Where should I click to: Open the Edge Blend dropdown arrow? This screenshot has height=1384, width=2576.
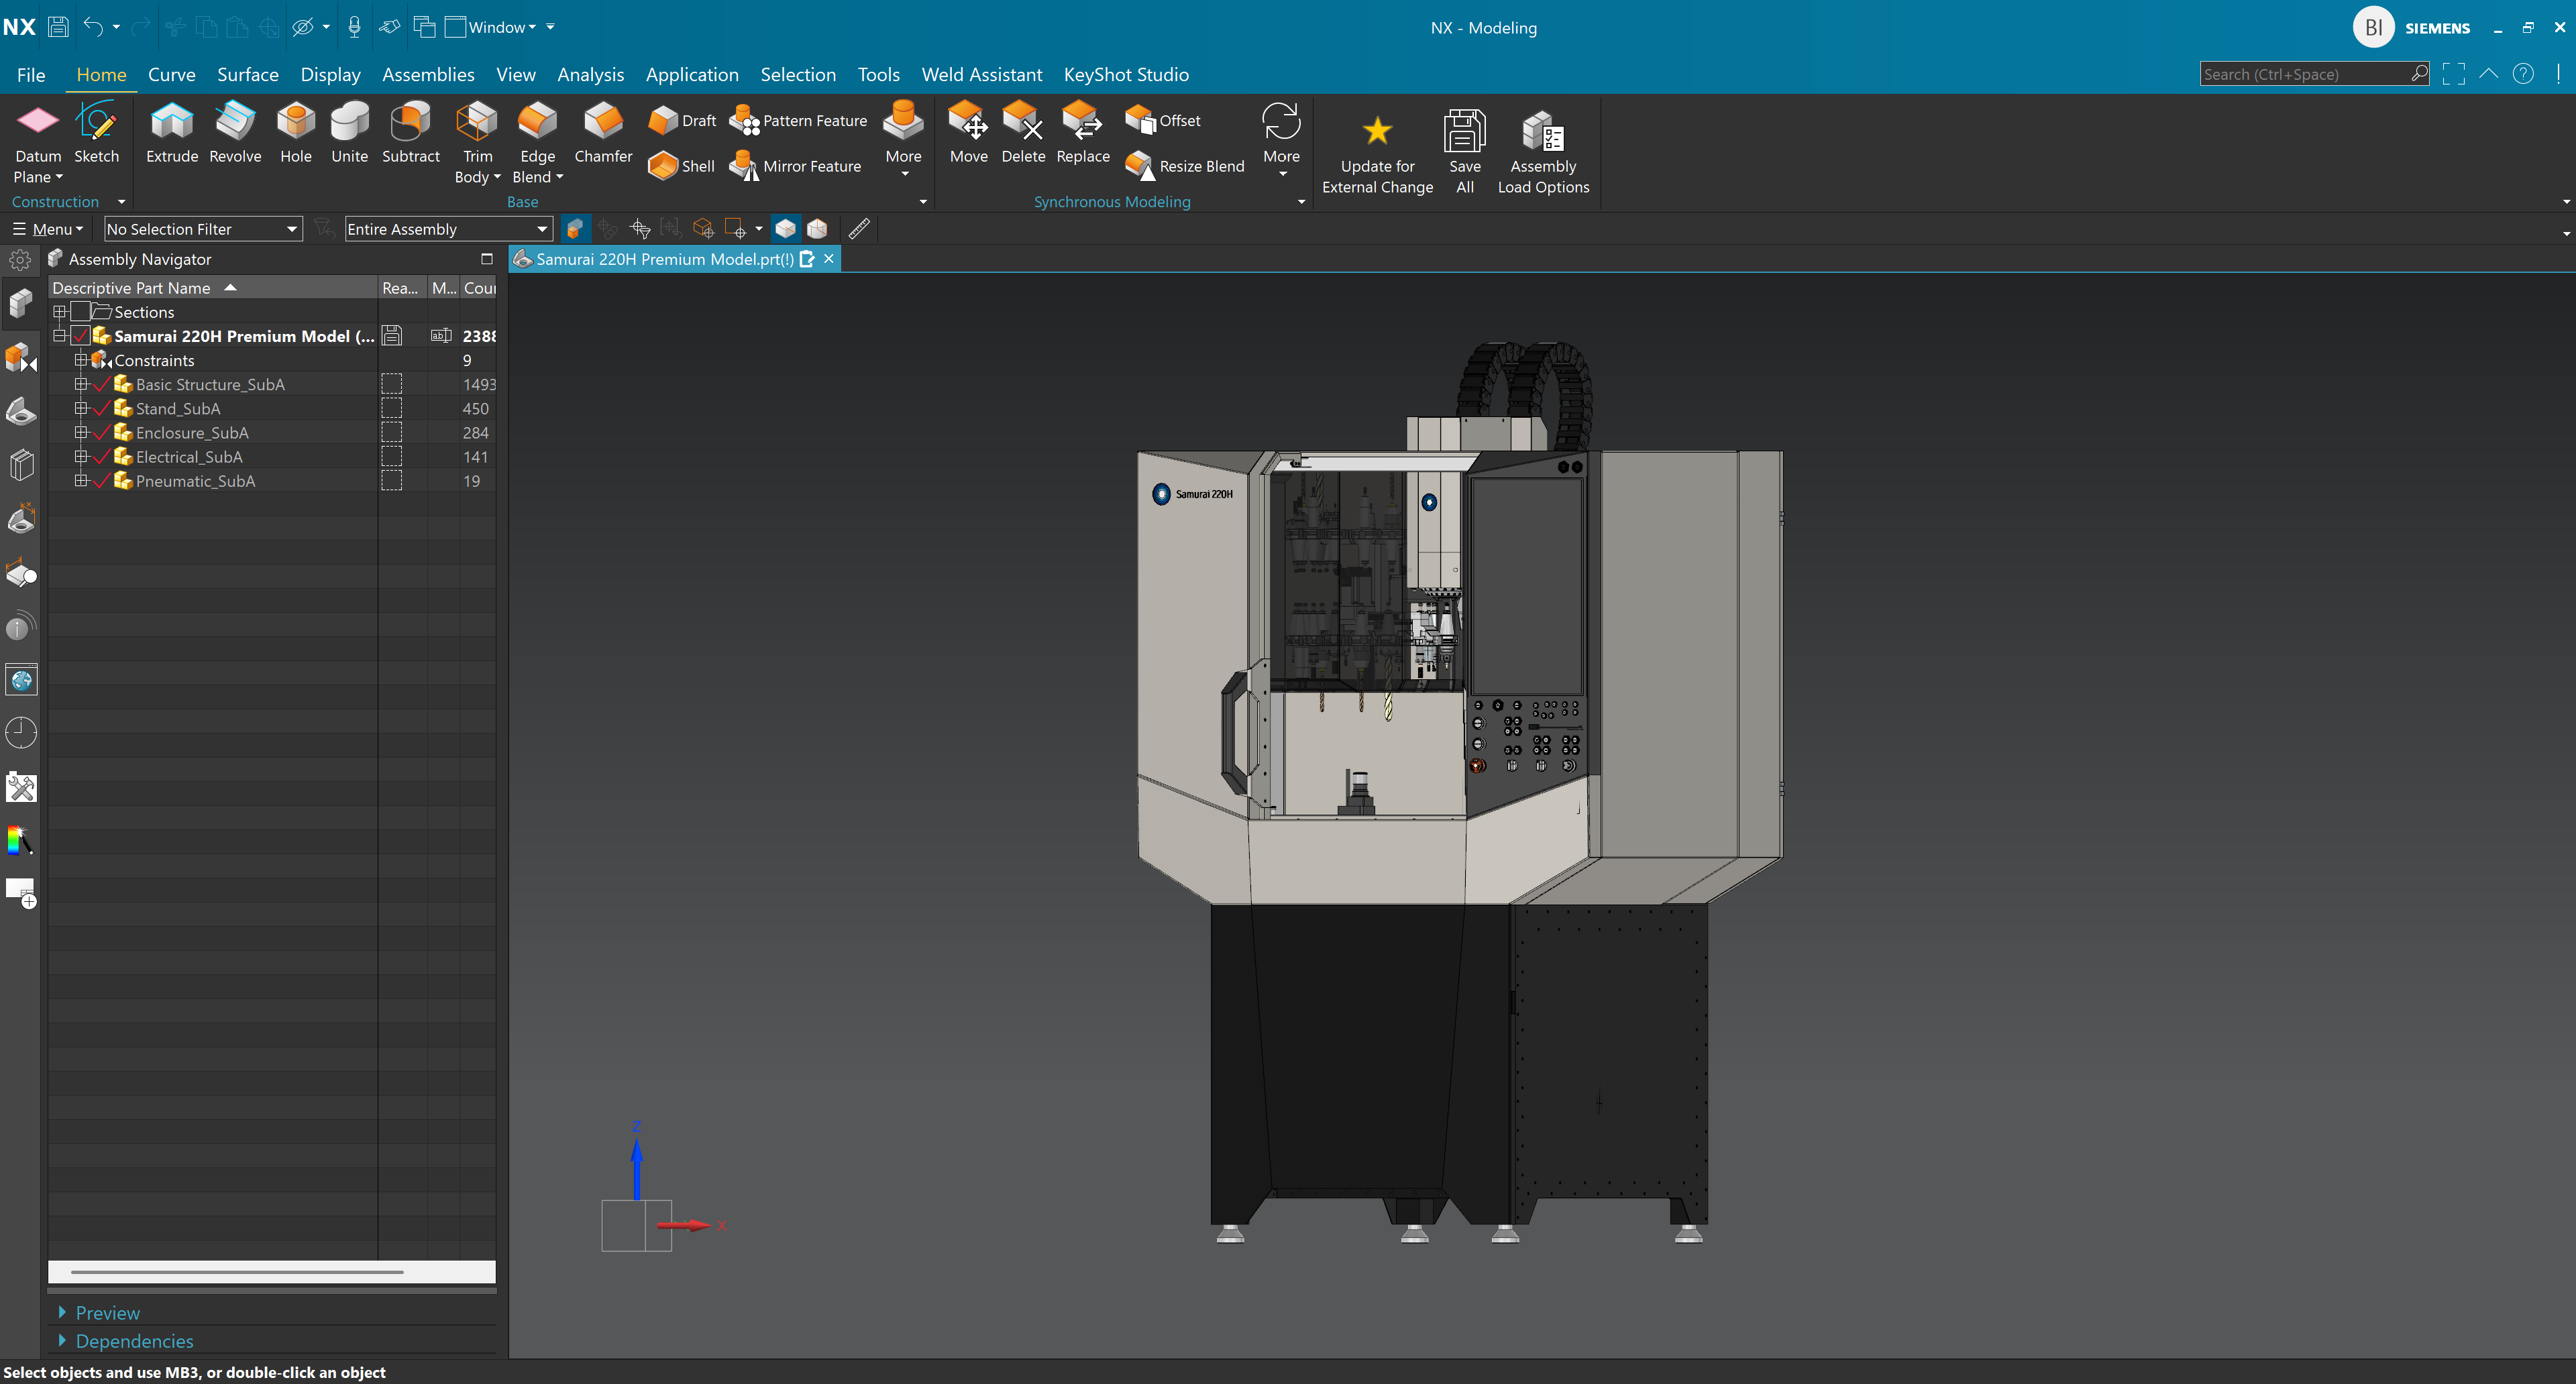[559, 178]
